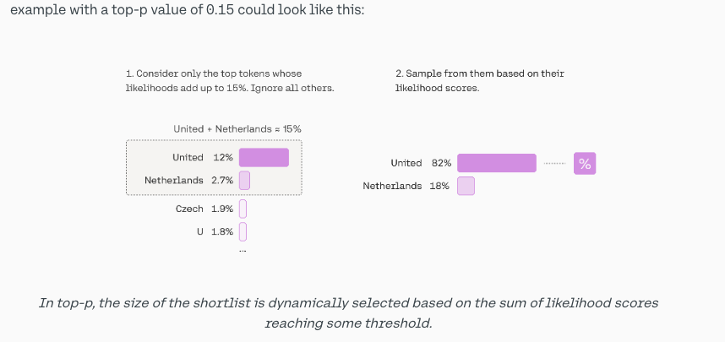Click the ellipsis below the token list

point(243,251)
